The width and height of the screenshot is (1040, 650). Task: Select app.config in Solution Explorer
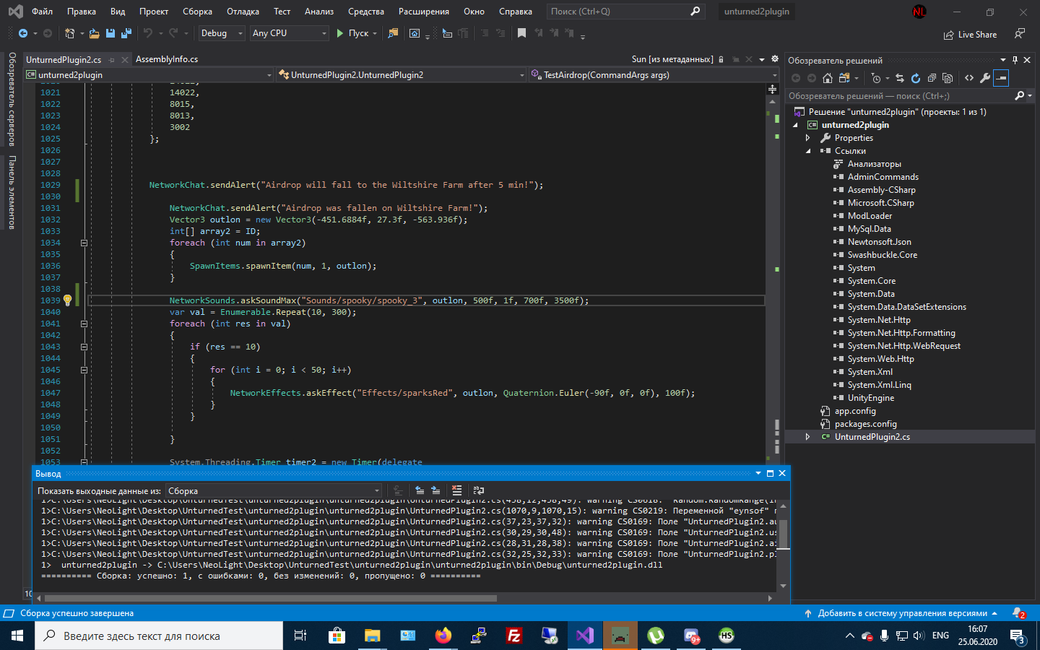click(x=855, y=411)
